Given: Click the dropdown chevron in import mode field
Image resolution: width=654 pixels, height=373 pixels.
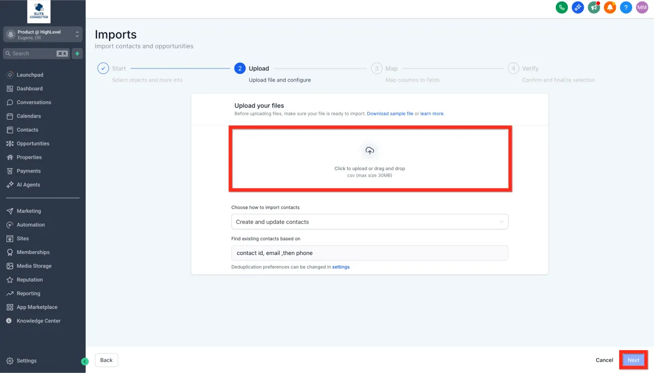Looking at the screenshot, I should tap(501, 222).
